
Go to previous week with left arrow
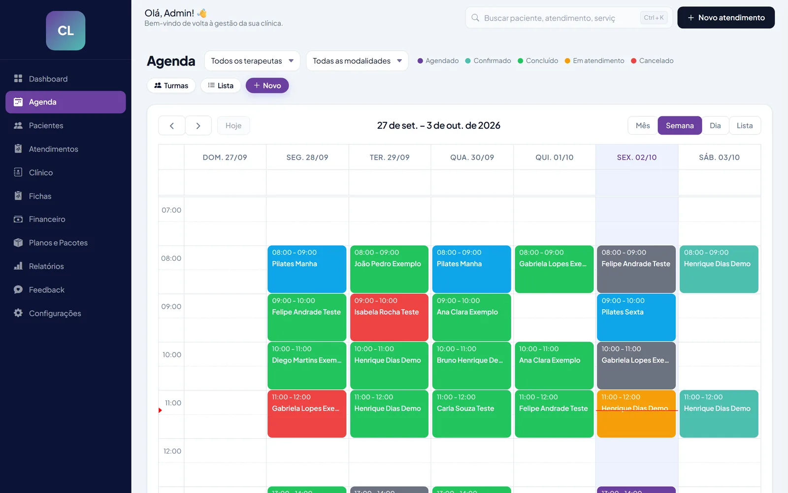[171, 126]
